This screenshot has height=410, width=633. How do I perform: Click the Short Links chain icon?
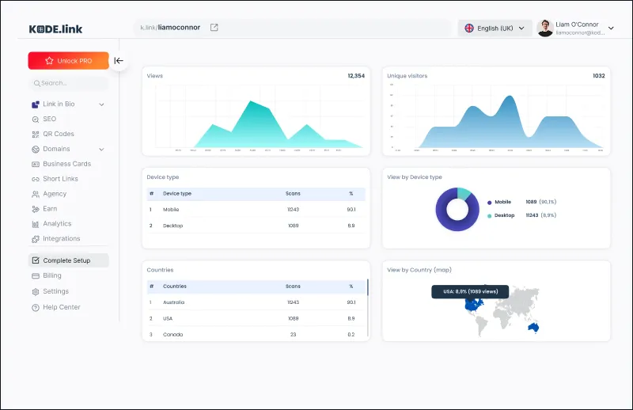click(36, 179)
